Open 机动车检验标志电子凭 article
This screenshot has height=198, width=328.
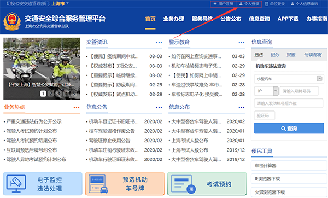pyautogui.click(x=196, y=66)
